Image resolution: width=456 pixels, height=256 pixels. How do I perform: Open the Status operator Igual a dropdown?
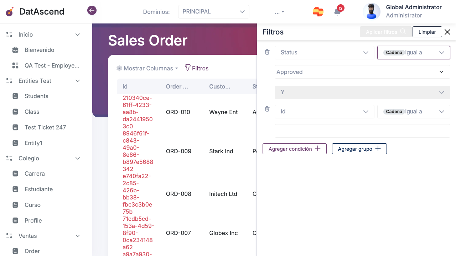[x=414, y=52]
